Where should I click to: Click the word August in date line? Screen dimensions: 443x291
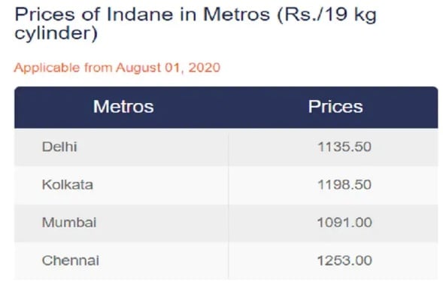(x=138, y=68)
